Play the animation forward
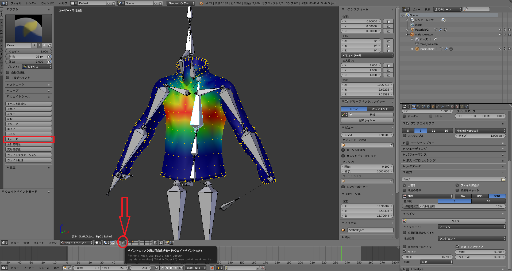The width and height of the screenshot is (512, 271). tap(172, 268)
